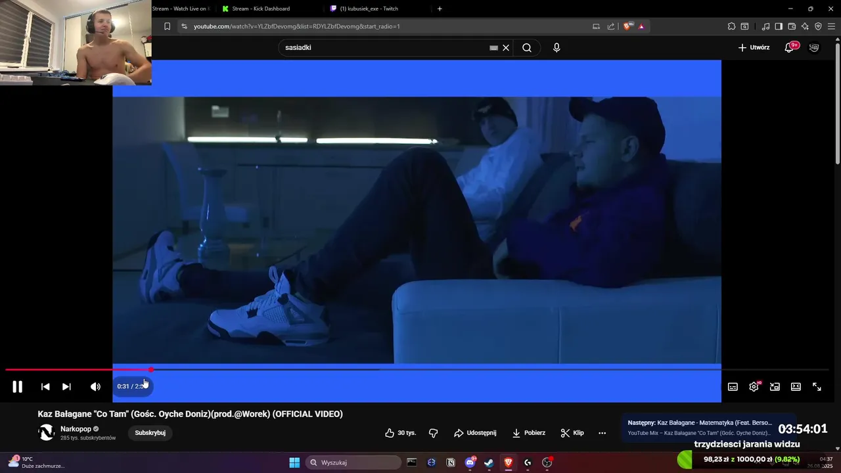
Task: Submit search with magnifier button
Action: tap(527, 47)
